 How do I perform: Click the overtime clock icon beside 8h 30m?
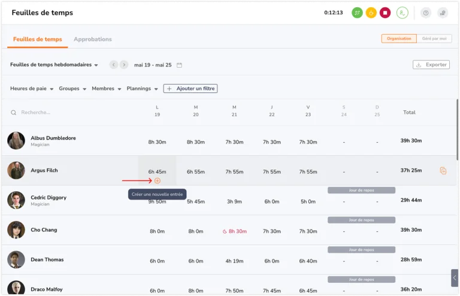(225, 231)
